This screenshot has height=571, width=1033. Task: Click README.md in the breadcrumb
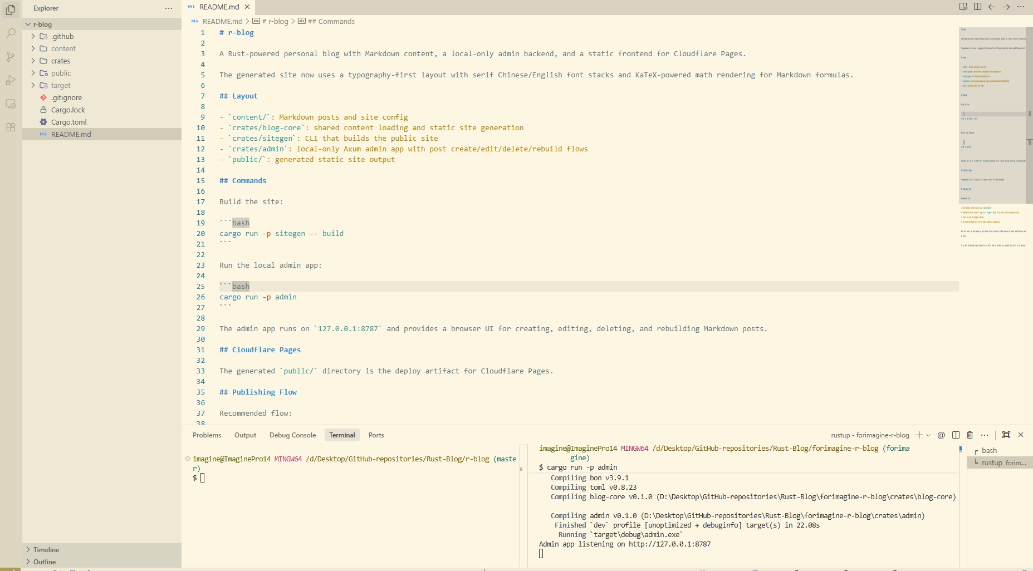(x=222, y=22)
